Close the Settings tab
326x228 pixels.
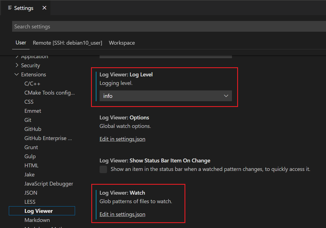tap(44, 8)
